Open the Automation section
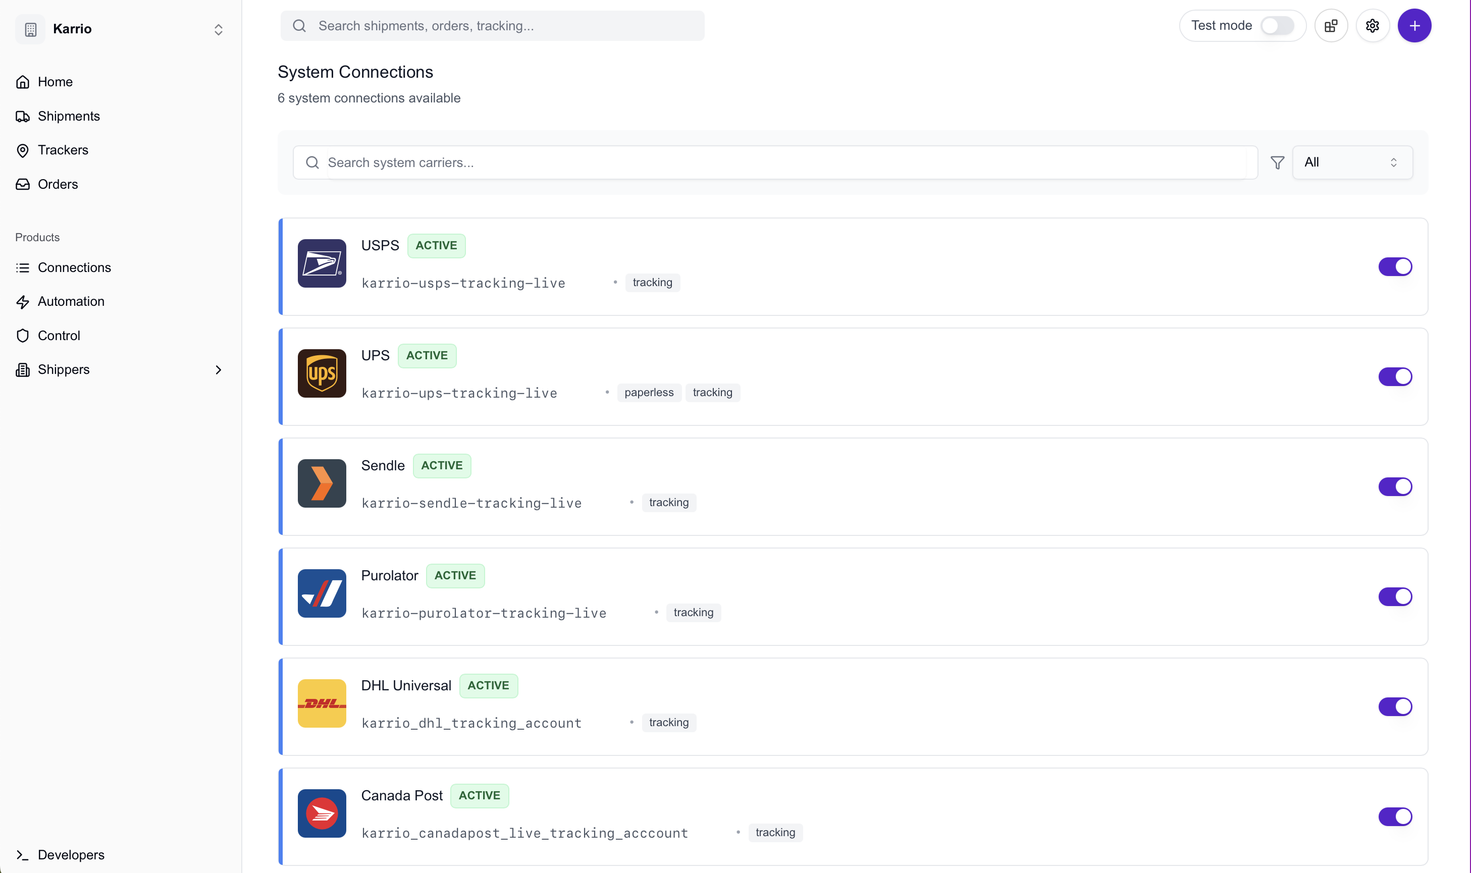The width and height of the screenshot is (1471, 873). (x=71, y=301)
